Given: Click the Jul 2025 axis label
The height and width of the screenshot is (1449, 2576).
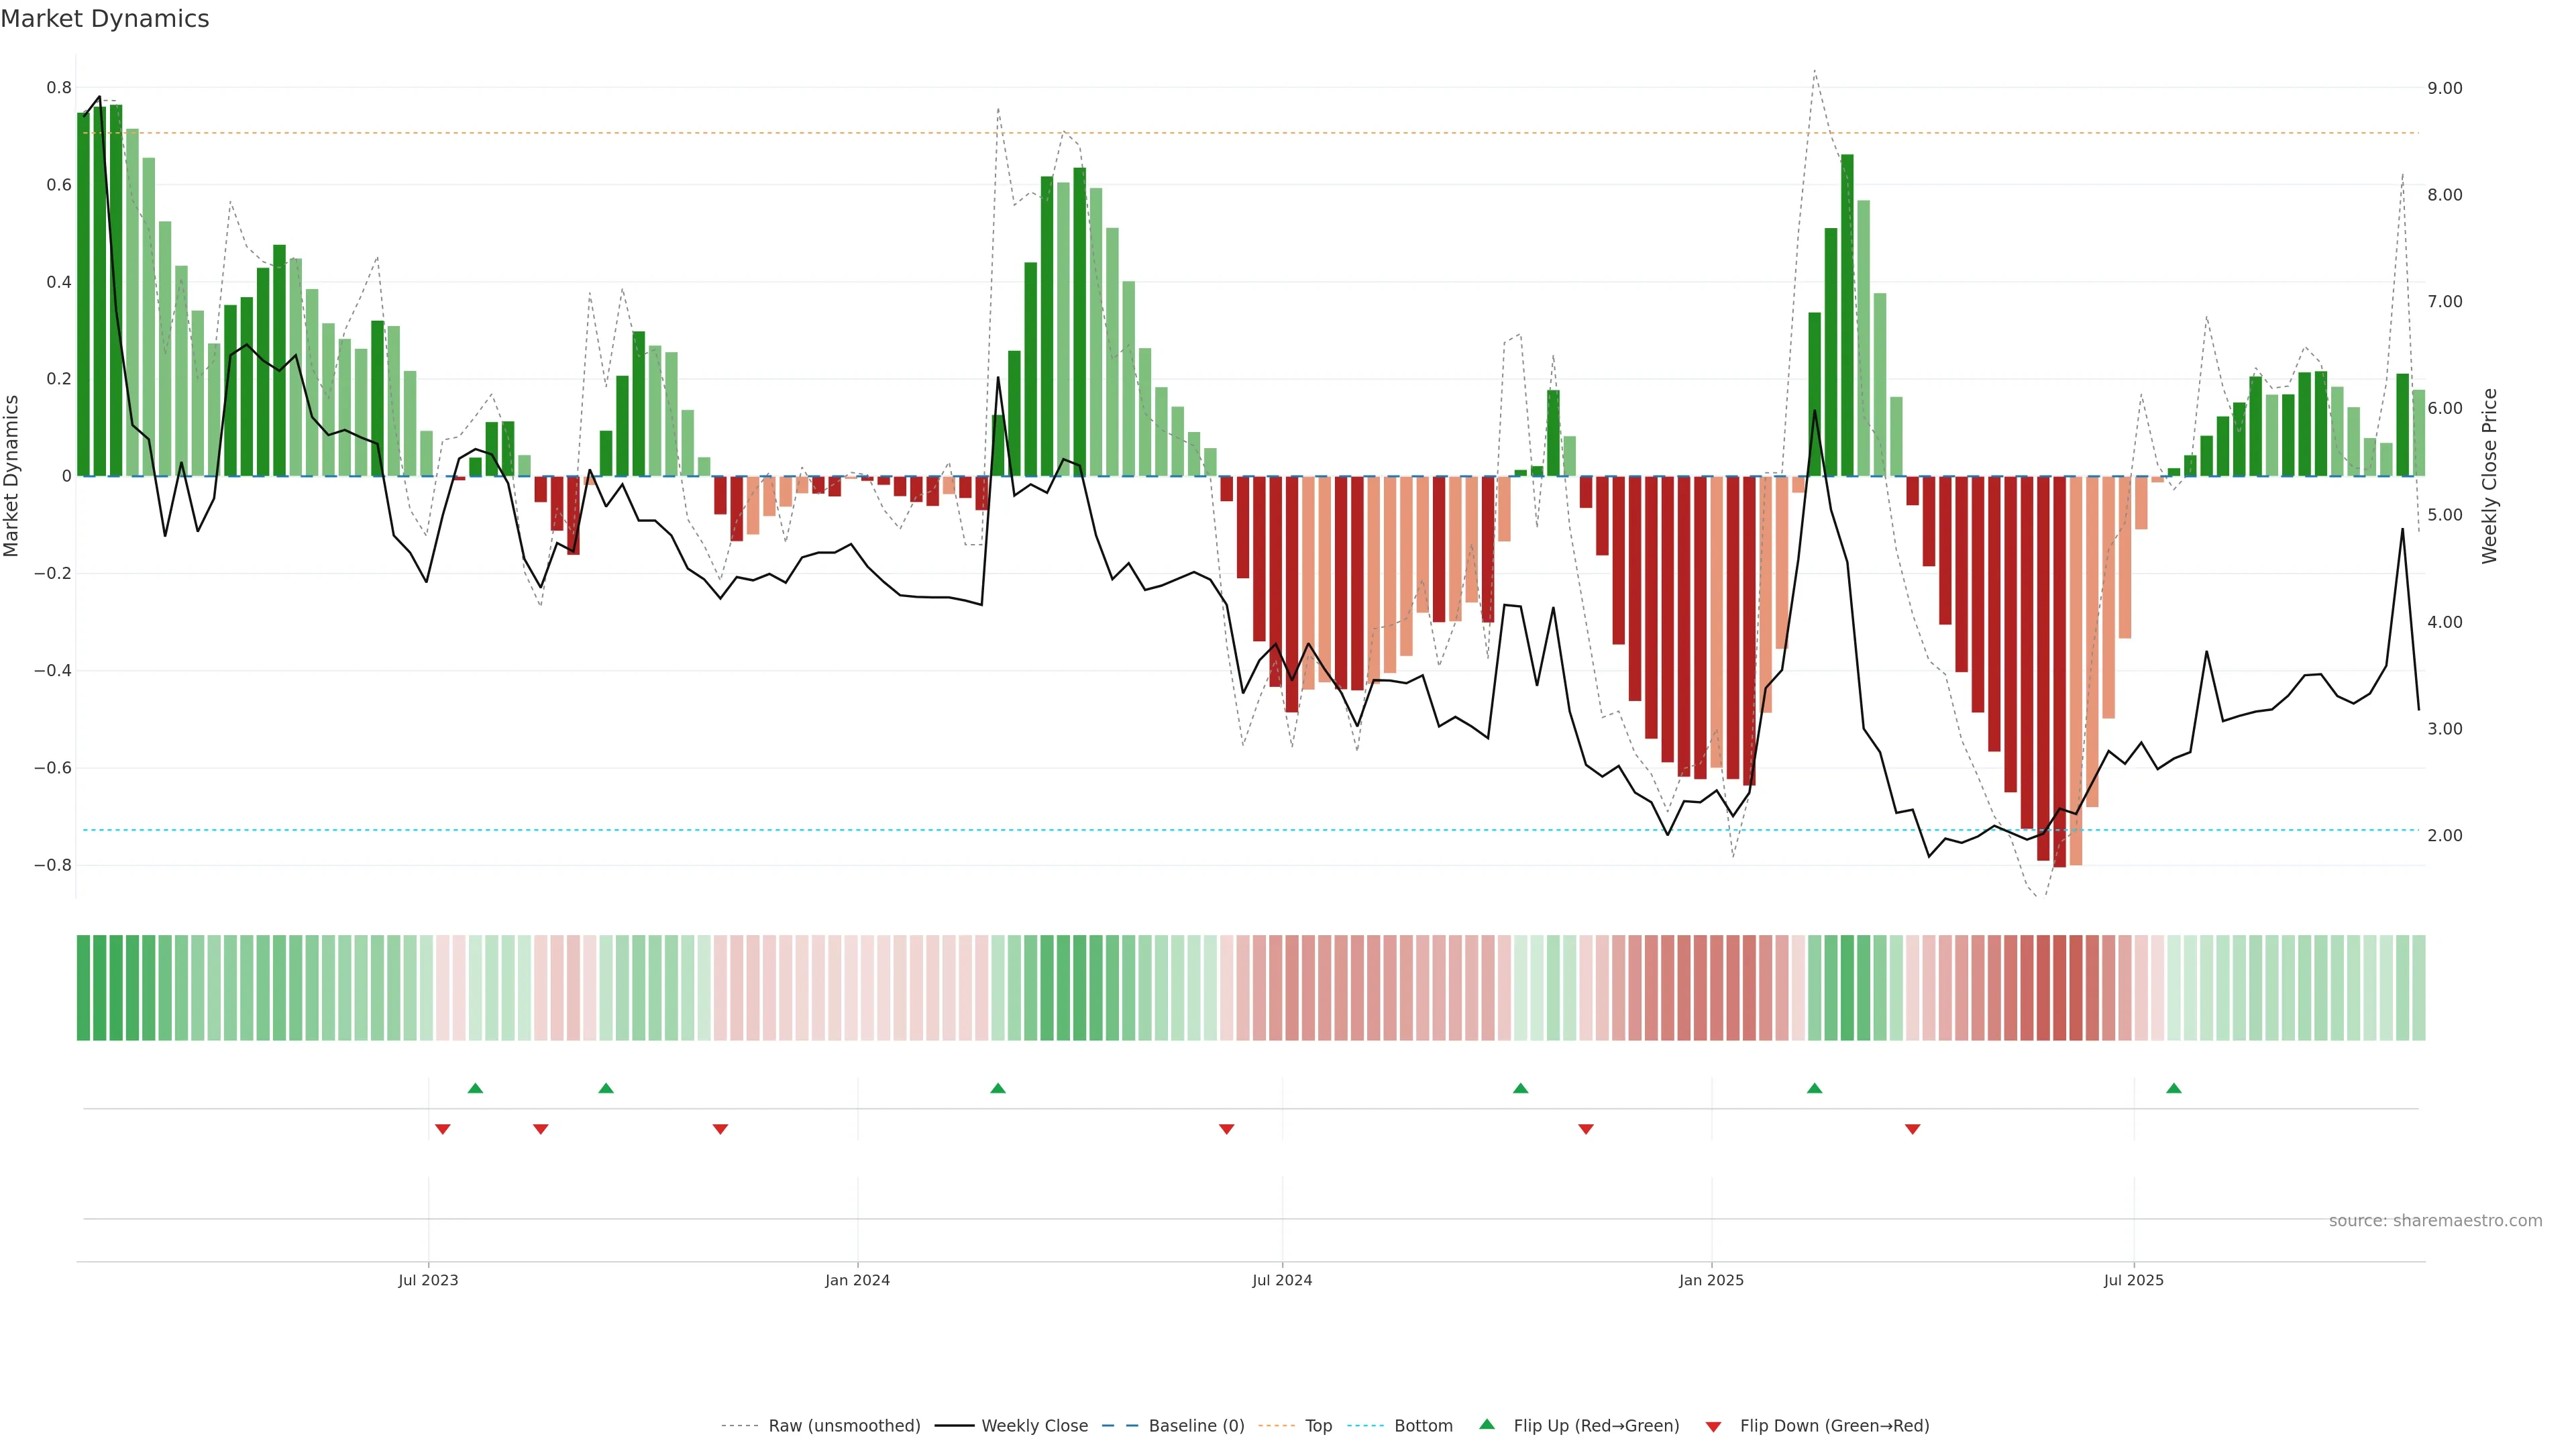Looking at the screenshot, I should coord(2133,1280).
